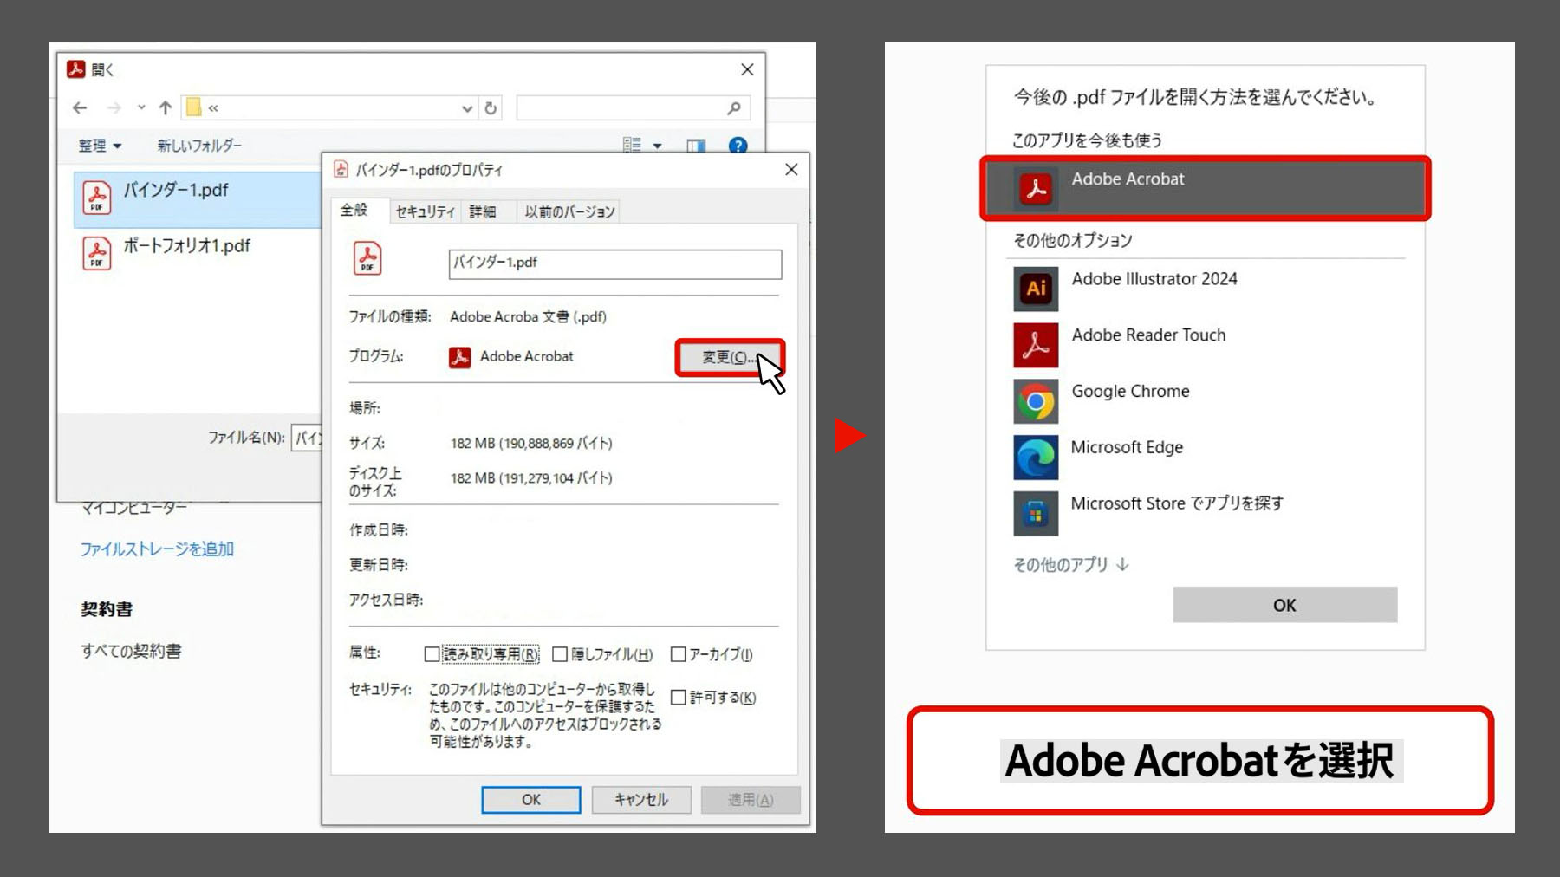Image resolution: width=1560 pixels, height=877 pixels.
Task: Click the Adobe Acrobat icon in app chooser
Action: (x=1036, y=189)
